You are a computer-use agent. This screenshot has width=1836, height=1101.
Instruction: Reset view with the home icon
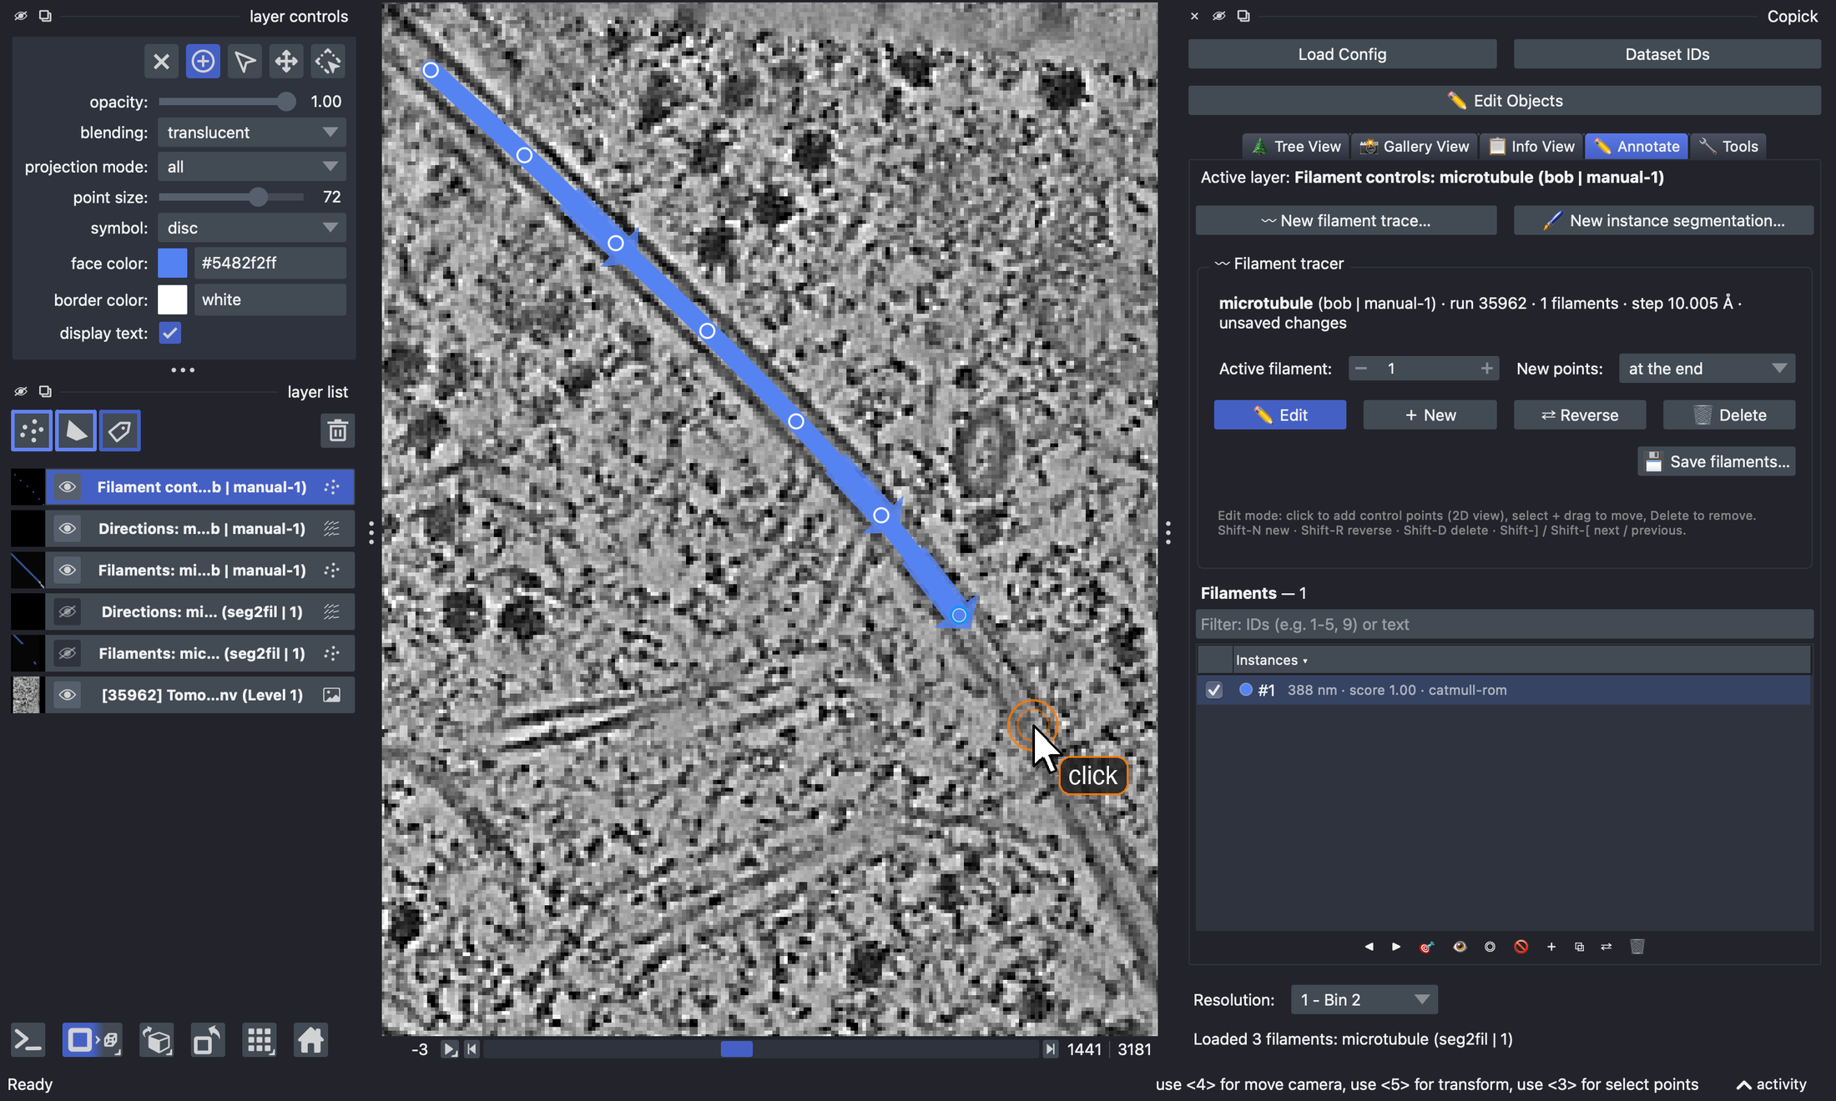[x=310, y=1041]
